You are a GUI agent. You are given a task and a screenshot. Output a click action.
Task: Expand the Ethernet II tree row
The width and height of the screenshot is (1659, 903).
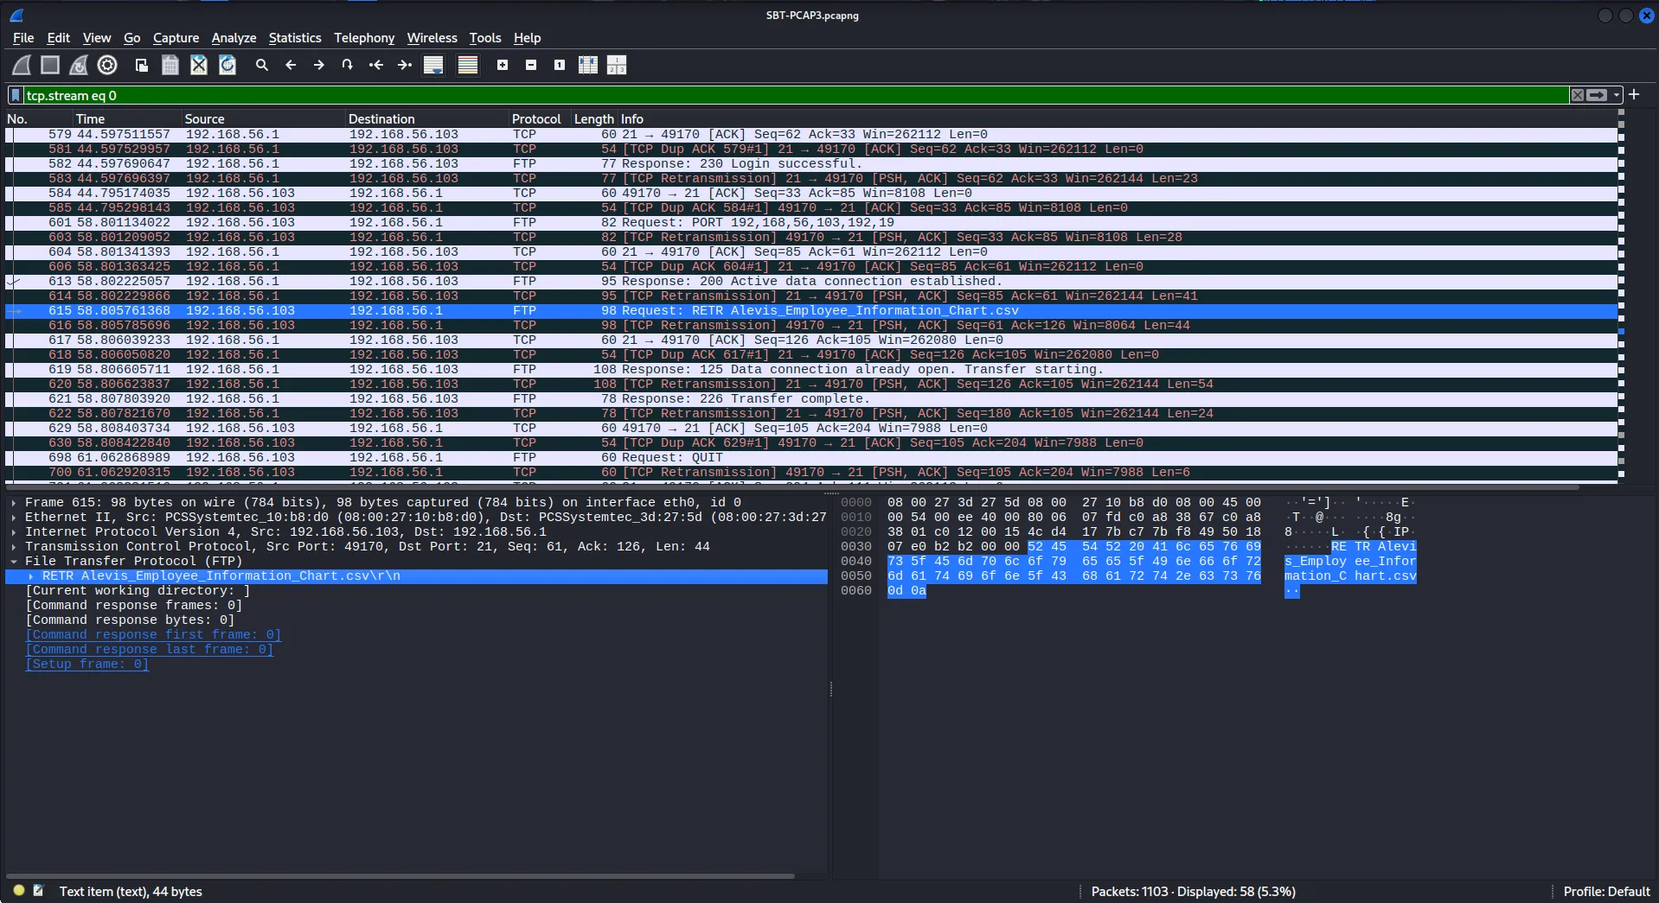click(x=14, y=517)
